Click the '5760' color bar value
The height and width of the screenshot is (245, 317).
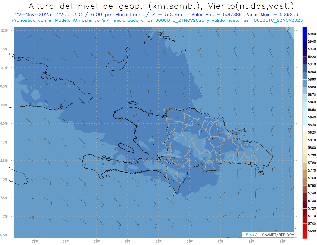(x=312, y=178)
